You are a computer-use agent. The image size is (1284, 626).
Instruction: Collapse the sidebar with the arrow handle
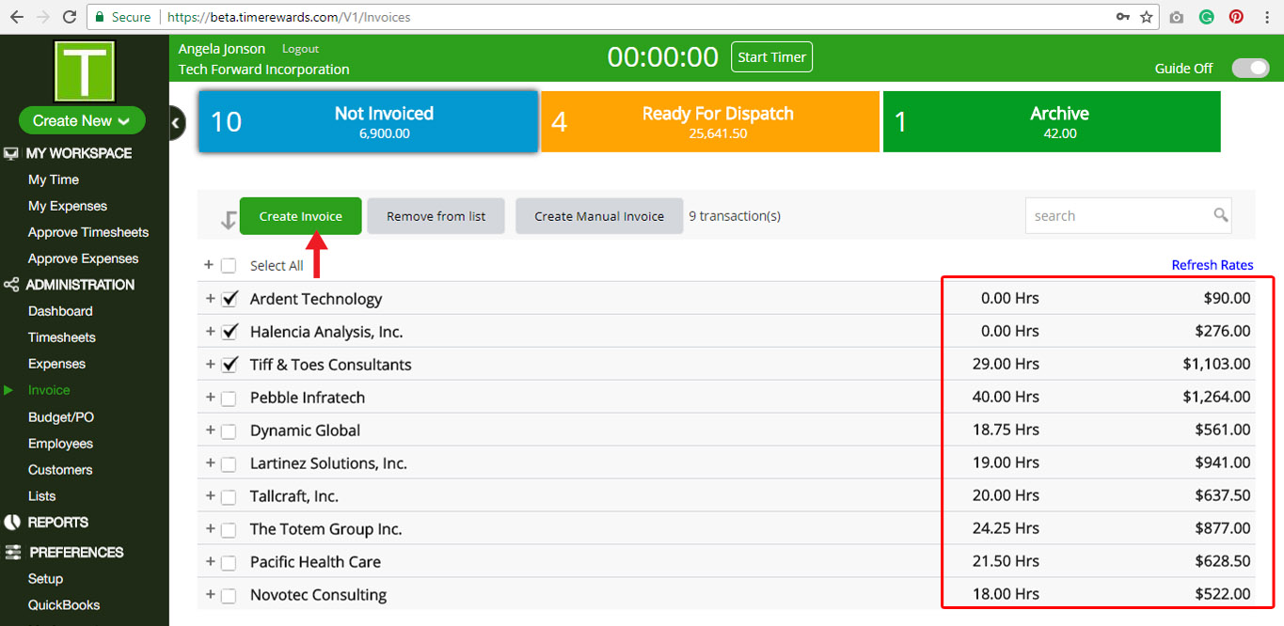pos(175,123)
